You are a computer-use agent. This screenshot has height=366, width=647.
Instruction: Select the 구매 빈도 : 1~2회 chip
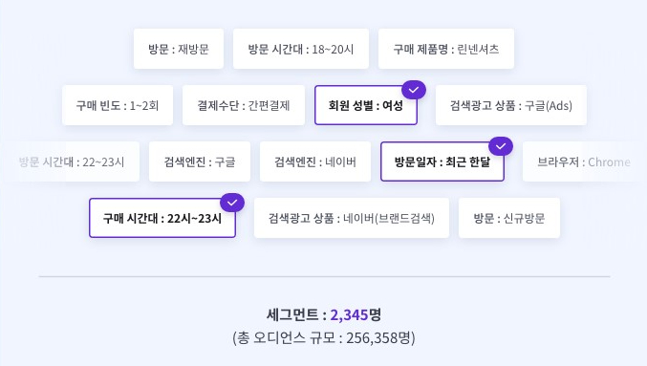[118, 105]
